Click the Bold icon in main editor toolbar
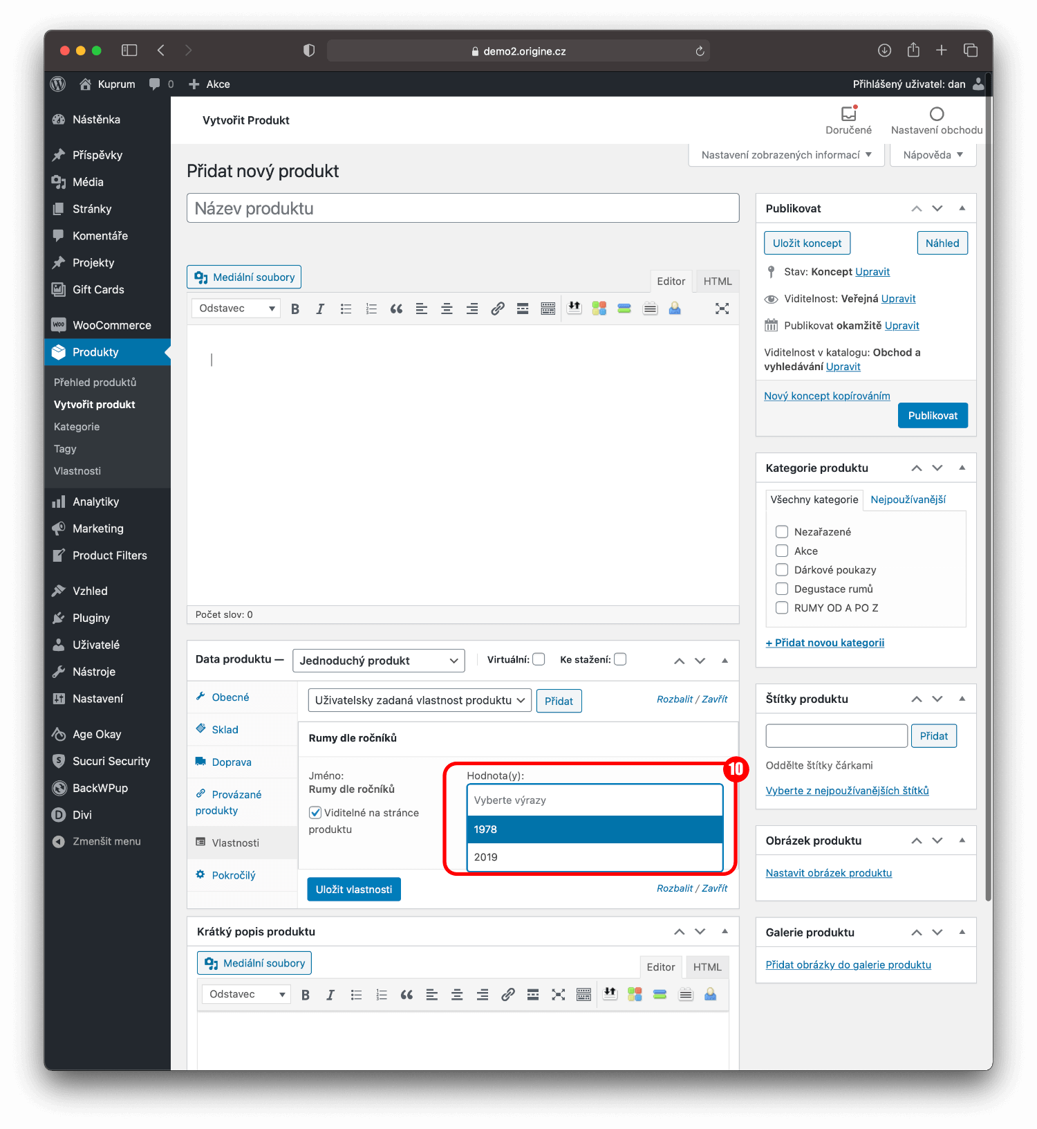The image size is (1037, 1129). 295,309
